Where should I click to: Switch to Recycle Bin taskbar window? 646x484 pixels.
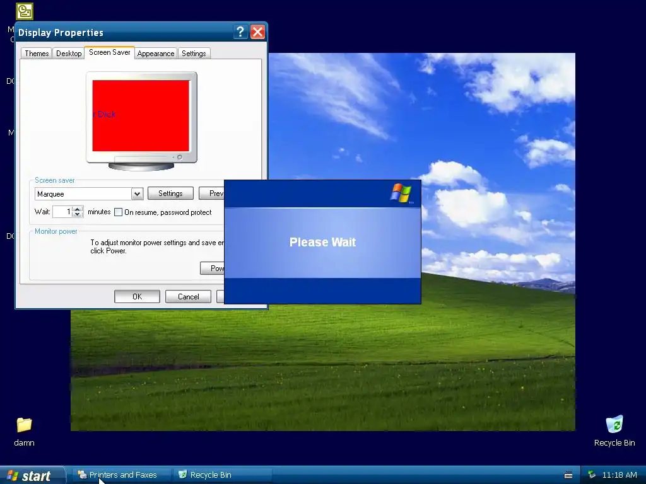[223, 475]
